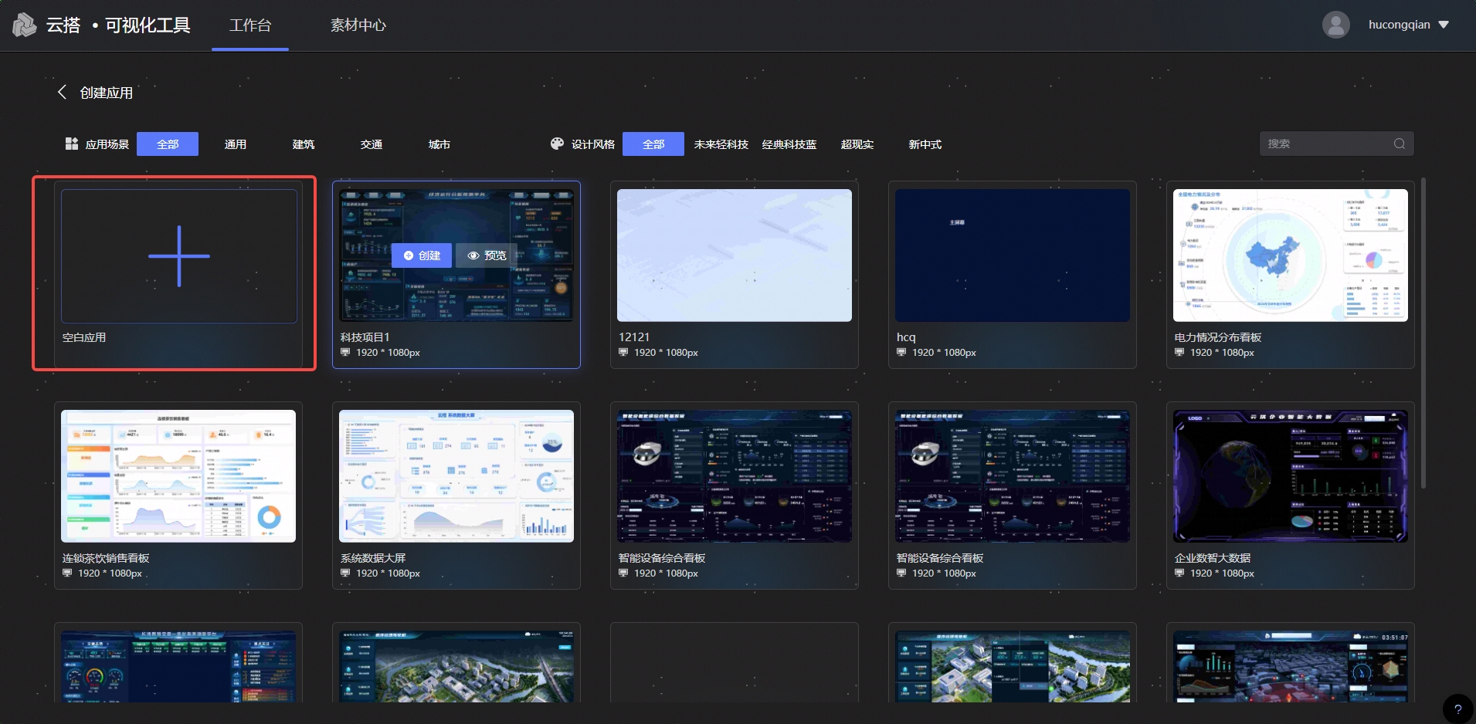Go back with the arrow beside 创建应用

click(x=62, y=92)
